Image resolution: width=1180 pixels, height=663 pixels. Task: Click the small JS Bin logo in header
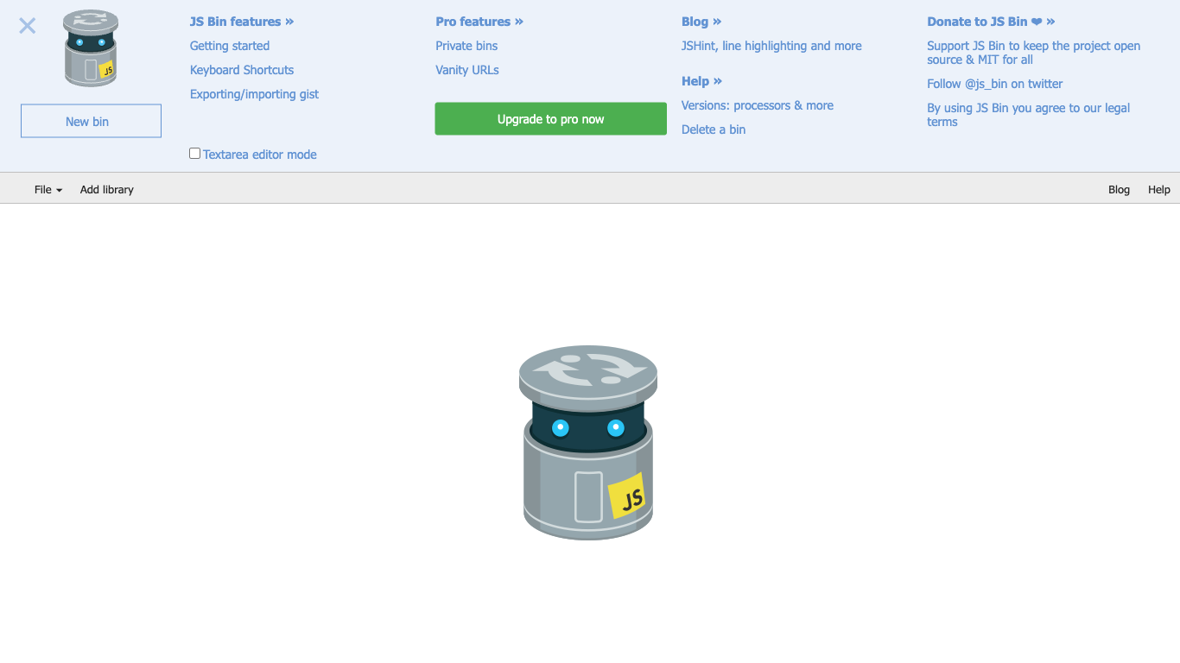pos(91,48)
